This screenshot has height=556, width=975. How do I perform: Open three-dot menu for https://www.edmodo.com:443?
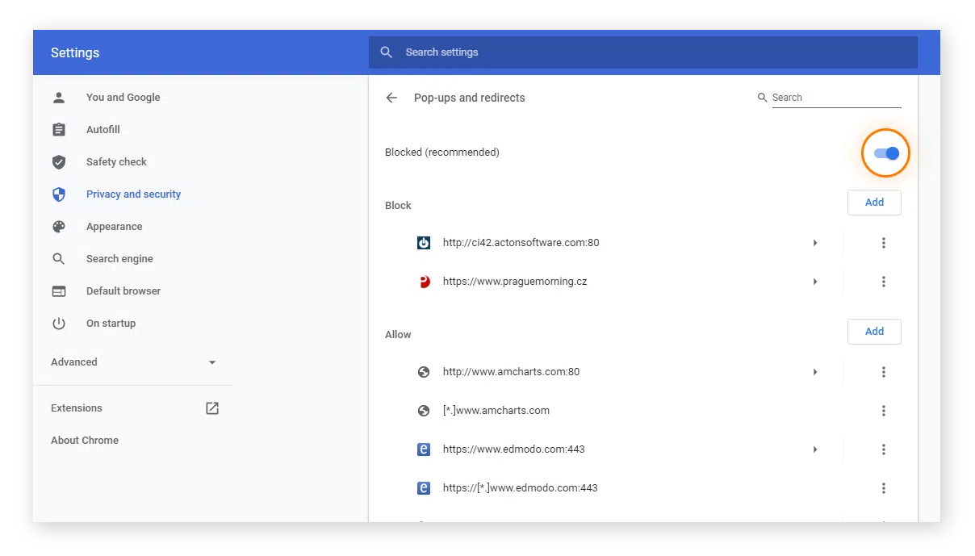884,449
